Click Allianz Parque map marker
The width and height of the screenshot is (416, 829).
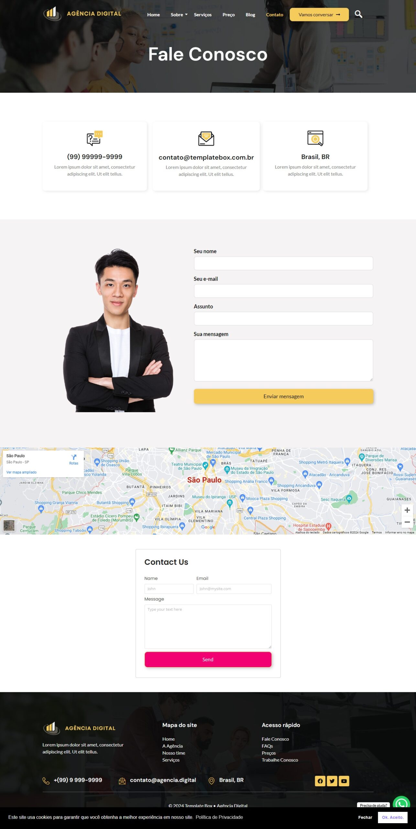pos(171,450)
